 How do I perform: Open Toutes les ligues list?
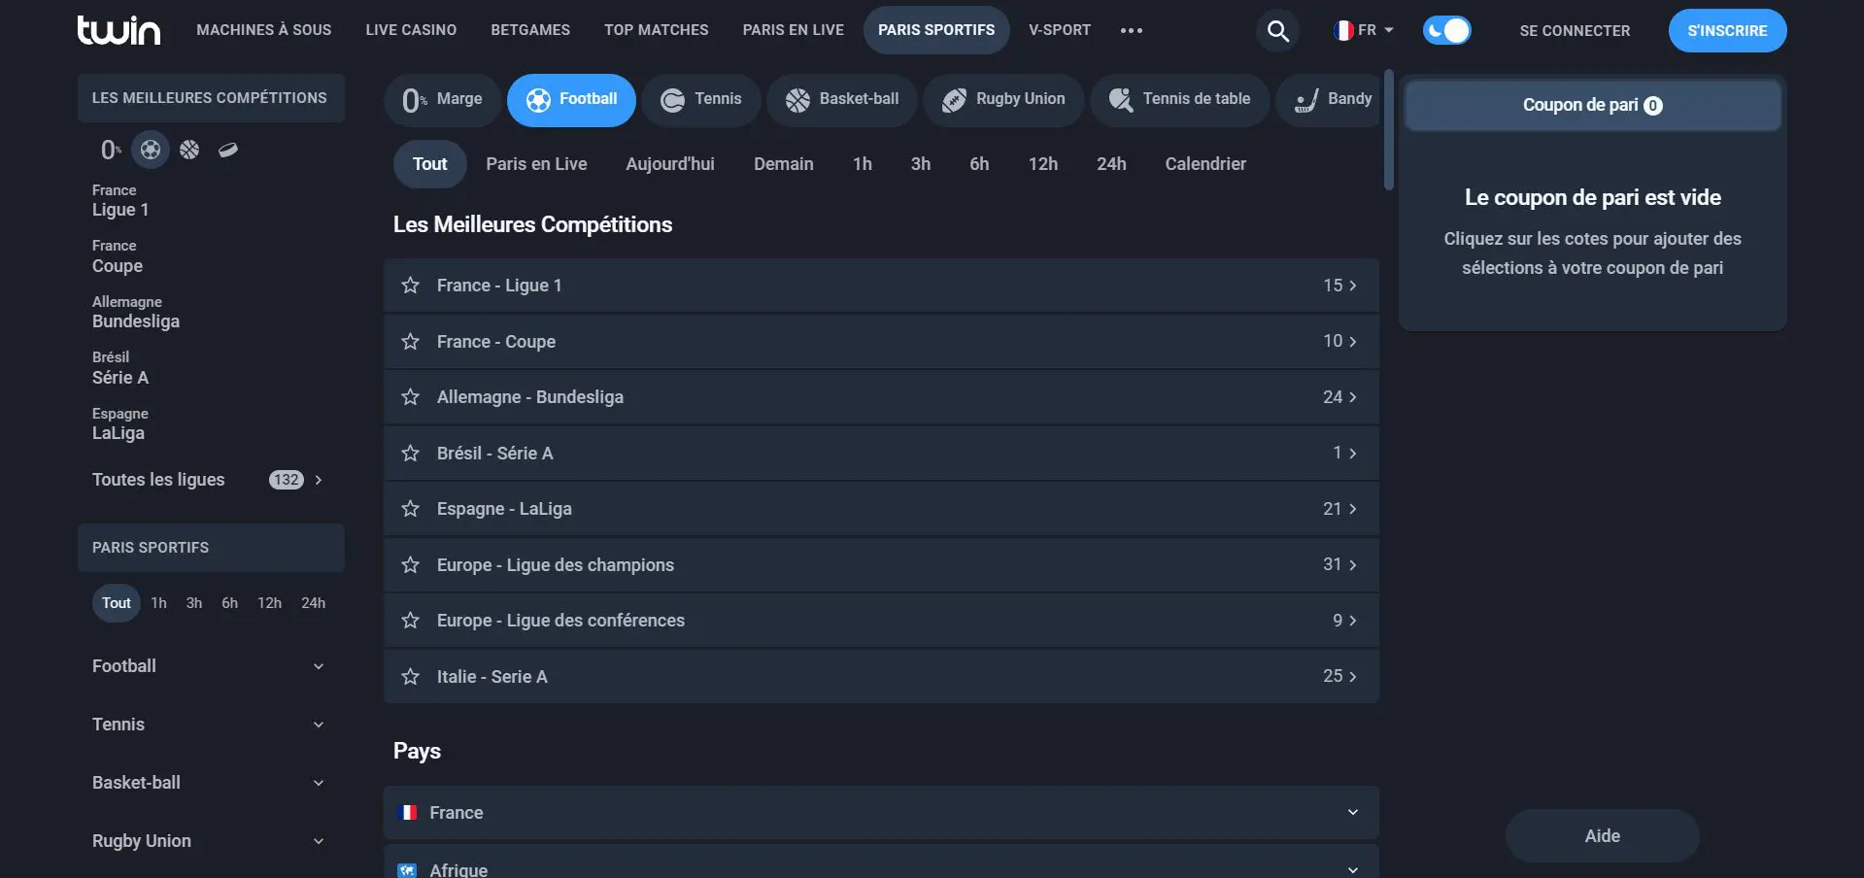(208, 480)
